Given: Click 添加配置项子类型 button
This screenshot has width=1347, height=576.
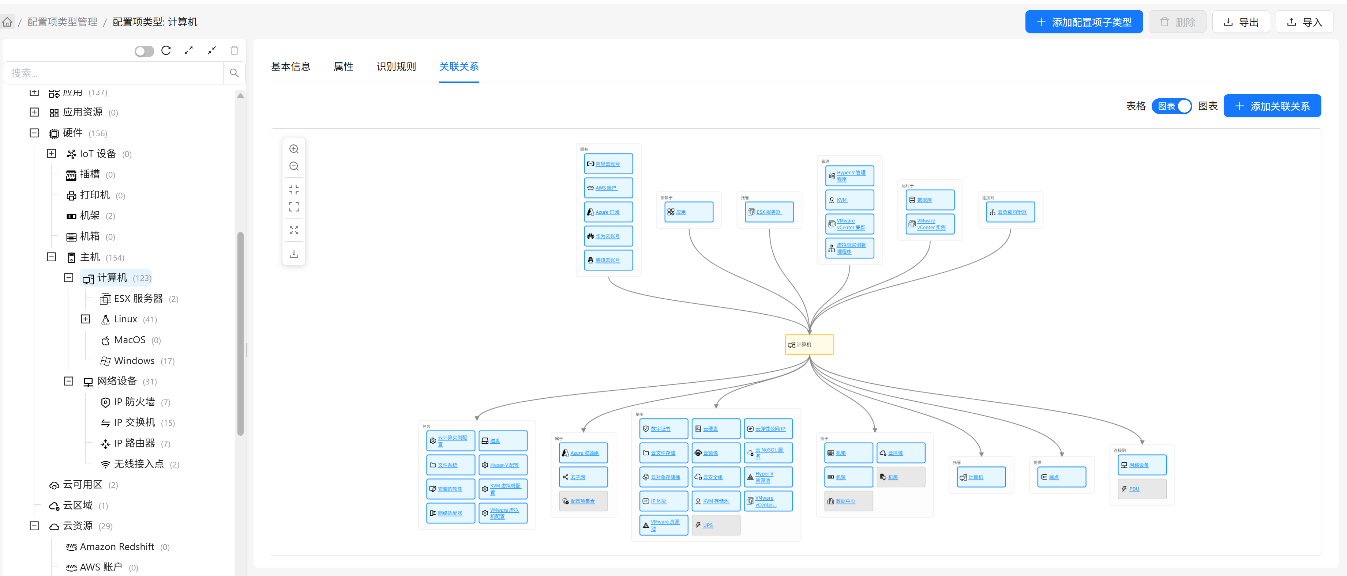Looking at the screenshot, I should (1084, 22).
